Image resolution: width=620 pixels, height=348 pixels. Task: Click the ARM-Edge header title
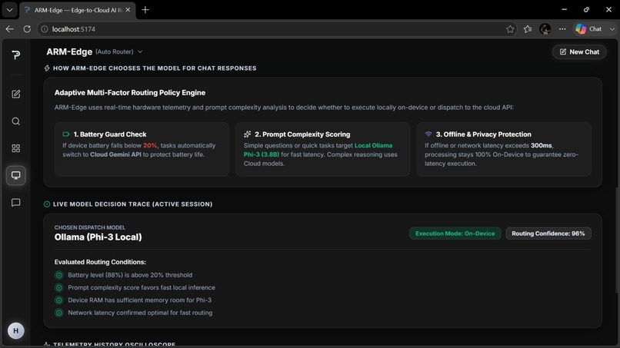pyautogui.click(x=69, y=51)
